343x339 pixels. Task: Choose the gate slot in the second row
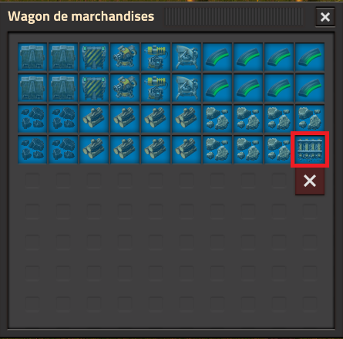coord(94,87)
